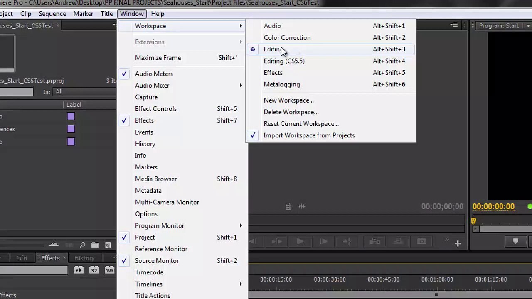
Task: Click Step Back left of Source Play
Action: [253, 241]
